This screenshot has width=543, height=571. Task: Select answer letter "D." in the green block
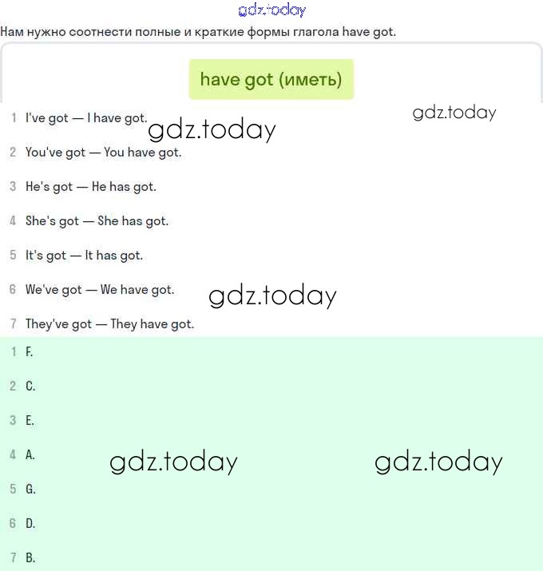pos(30,523)
